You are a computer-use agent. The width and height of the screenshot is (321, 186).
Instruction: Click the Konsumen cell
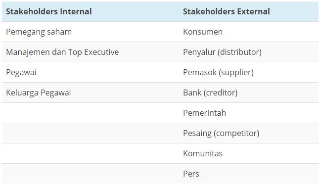coord(249,32)
